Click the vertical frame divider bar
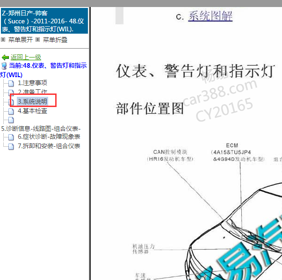The image size is (282, 280). 90,144
